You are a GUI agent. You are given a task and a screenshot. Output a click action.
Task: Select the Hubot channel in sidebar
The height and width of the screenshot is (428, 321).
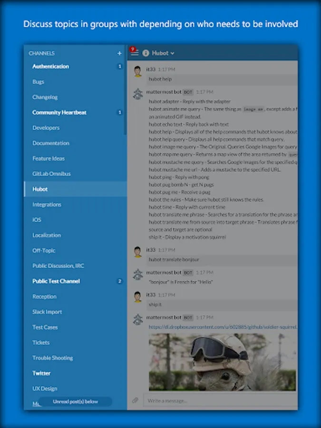pos(75,189)
